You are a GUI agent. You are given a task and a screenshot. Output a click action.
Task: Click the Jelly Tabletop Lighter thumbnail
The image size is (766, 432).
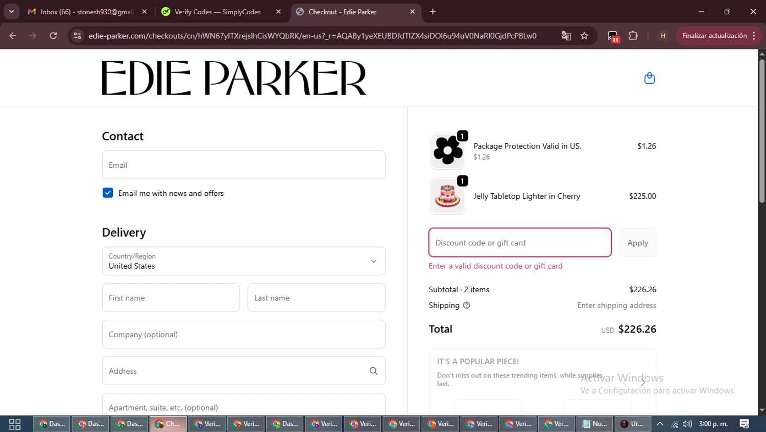447,196
